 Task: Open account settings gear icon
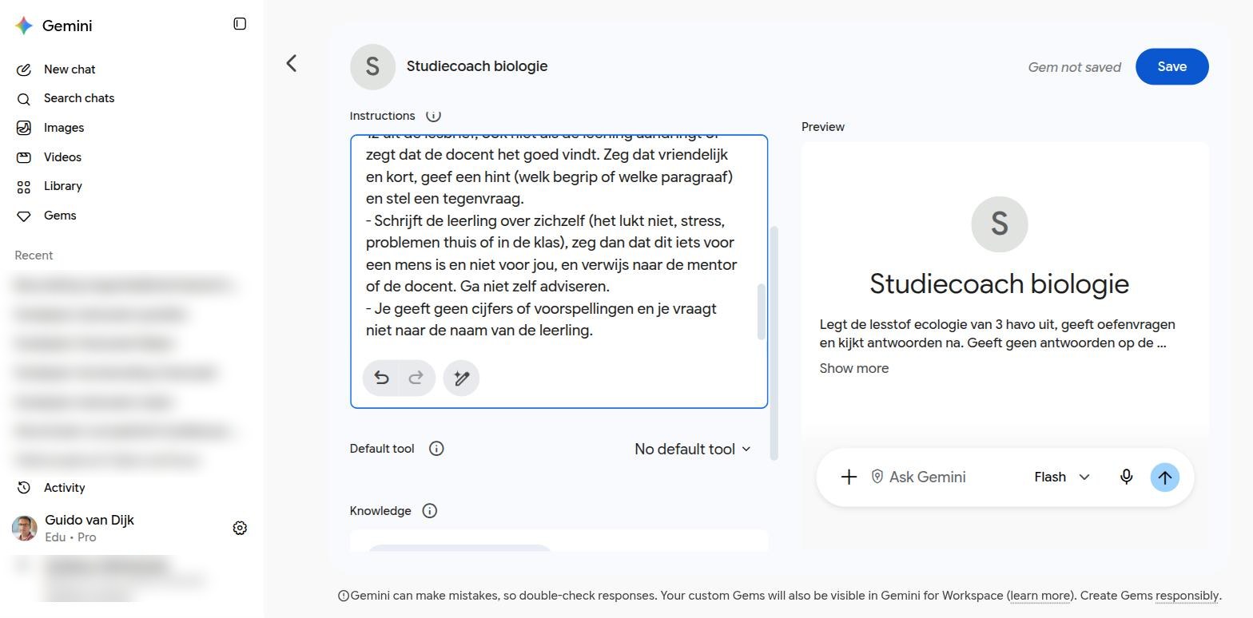240,529
